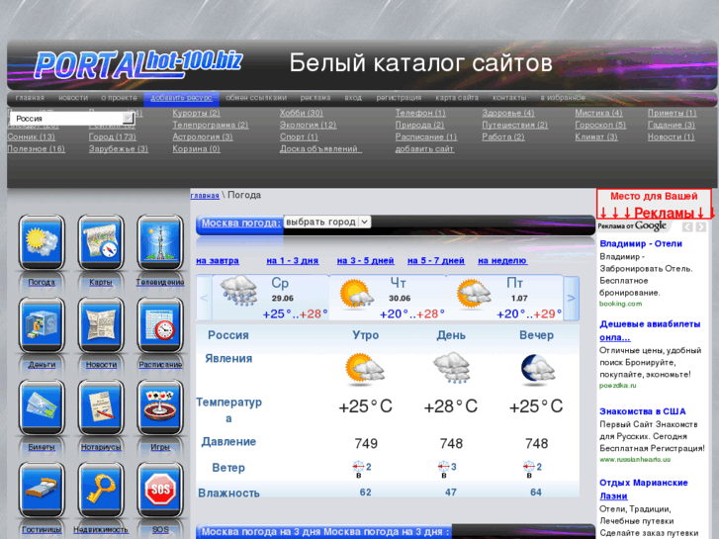Open Климат (3) category link

tap(596, 136)
